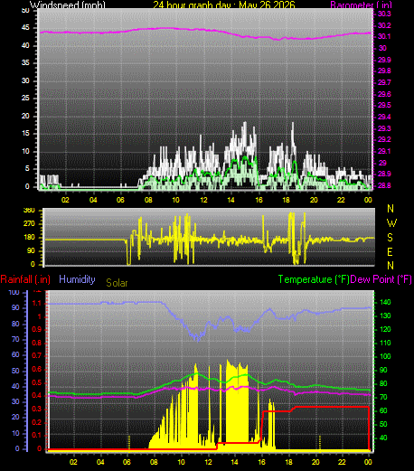The width and height of the screenshot is (414, 471).
Task: Click the "Rainfall (.in)" legend label
Action: (25, 279)
